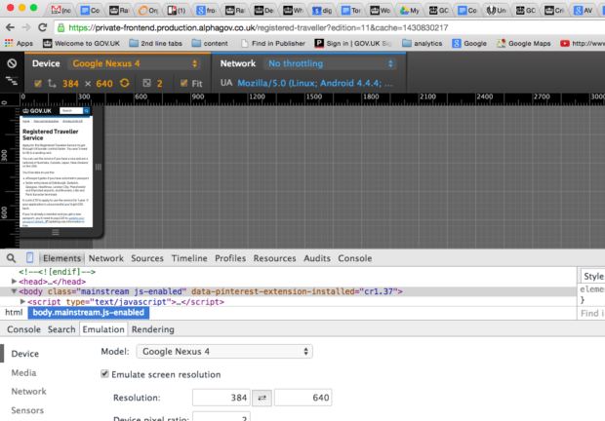Click the reset emulation overrides circle icon
605x421 pixels.
pyautogui.click(x=12, y=63)
